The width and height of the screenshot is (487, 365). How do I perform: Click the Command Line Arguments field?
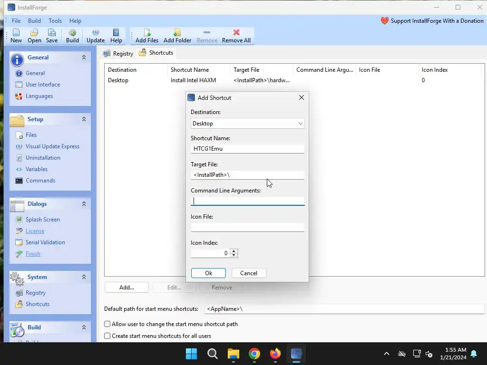247,201
